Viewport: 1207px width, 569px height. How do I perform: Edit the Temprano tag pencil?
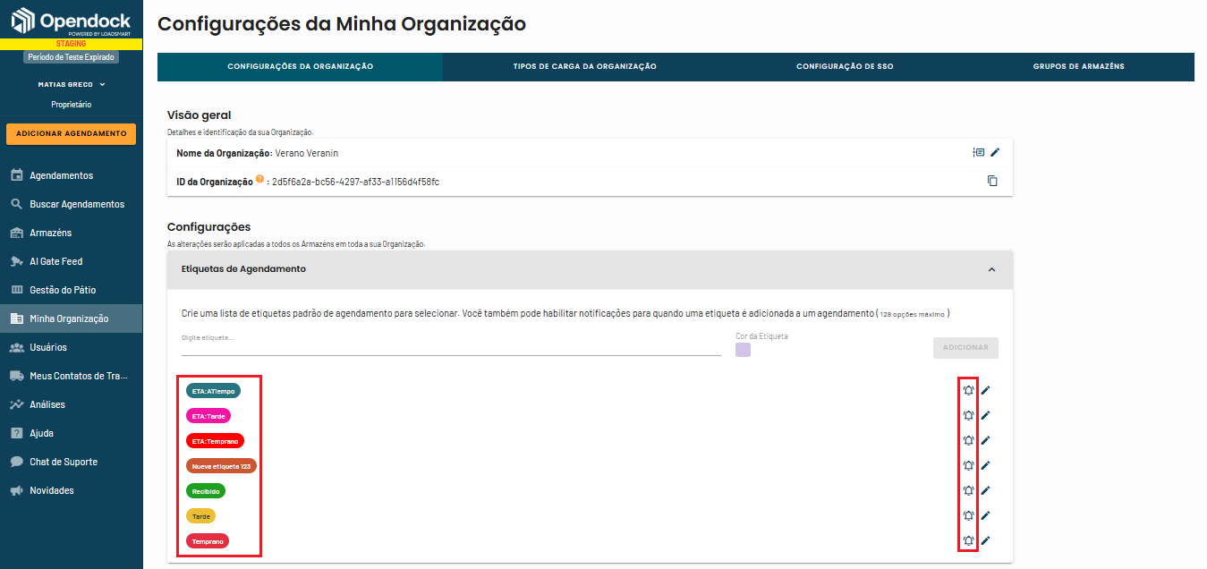985,540
